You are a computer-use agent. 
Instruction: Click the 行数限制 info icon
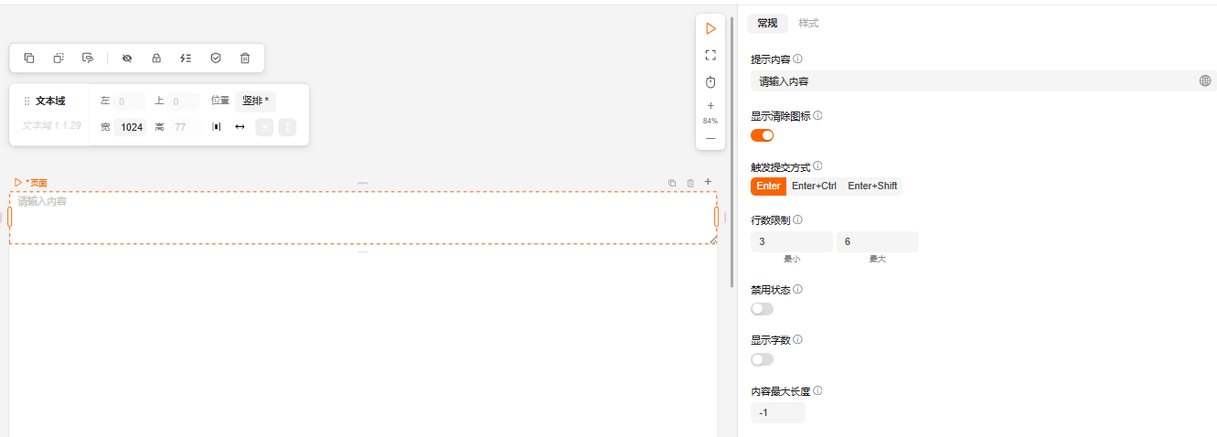click(797, 219)
